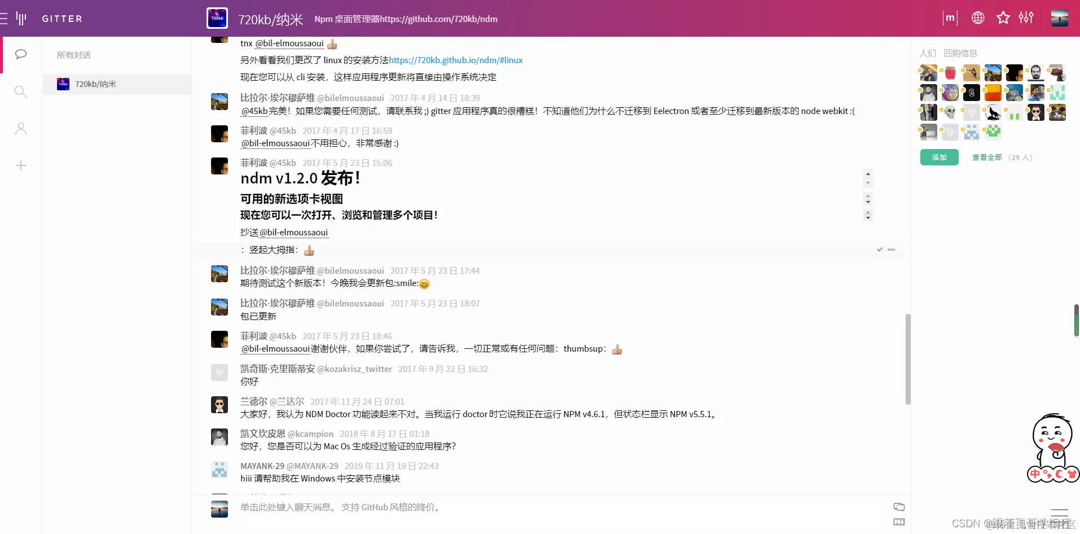Click the @45kb mention in the April 14 message
The width and height of the screenshot is (1080, 534).
point(254,111)
